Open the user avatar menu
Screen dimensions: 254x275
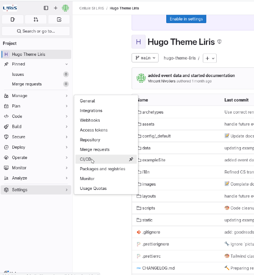(x=65, y=8)
